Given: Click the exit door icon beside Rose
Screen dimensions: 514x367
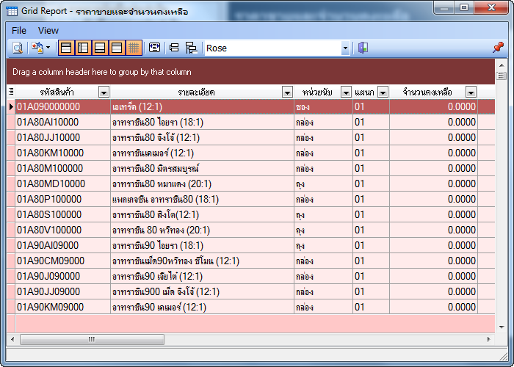Looking at the screenshot, I should click(363, 48).
